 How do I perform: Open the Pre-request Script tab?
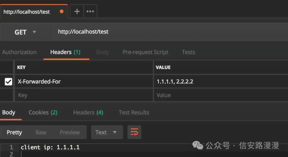(145, 52)
